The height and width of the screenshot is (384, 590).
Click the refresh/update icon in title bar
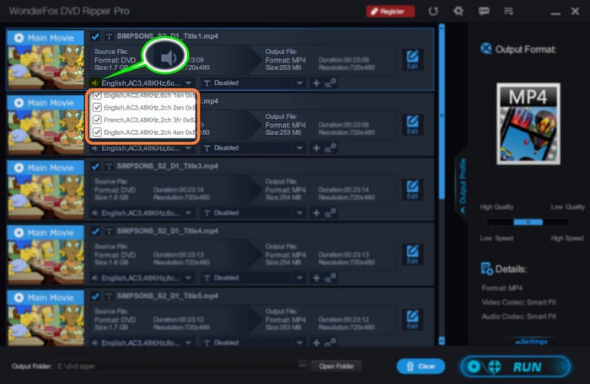tap(433, 11)
